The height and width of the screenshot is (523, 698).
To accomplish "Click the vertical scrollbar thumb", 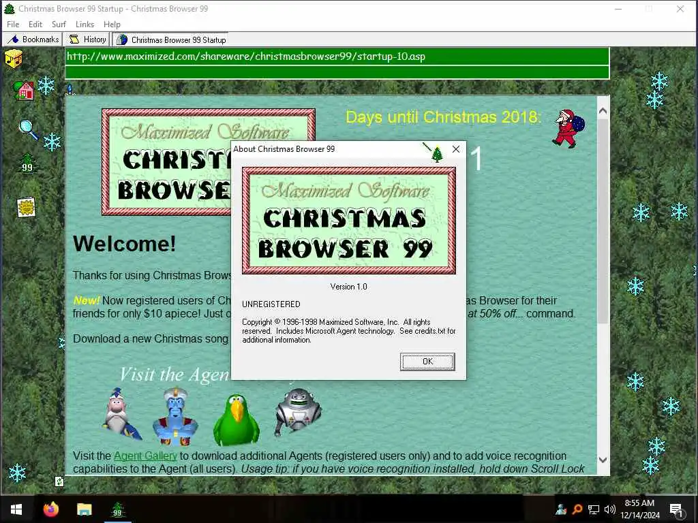I will click(x=603, y=221).
